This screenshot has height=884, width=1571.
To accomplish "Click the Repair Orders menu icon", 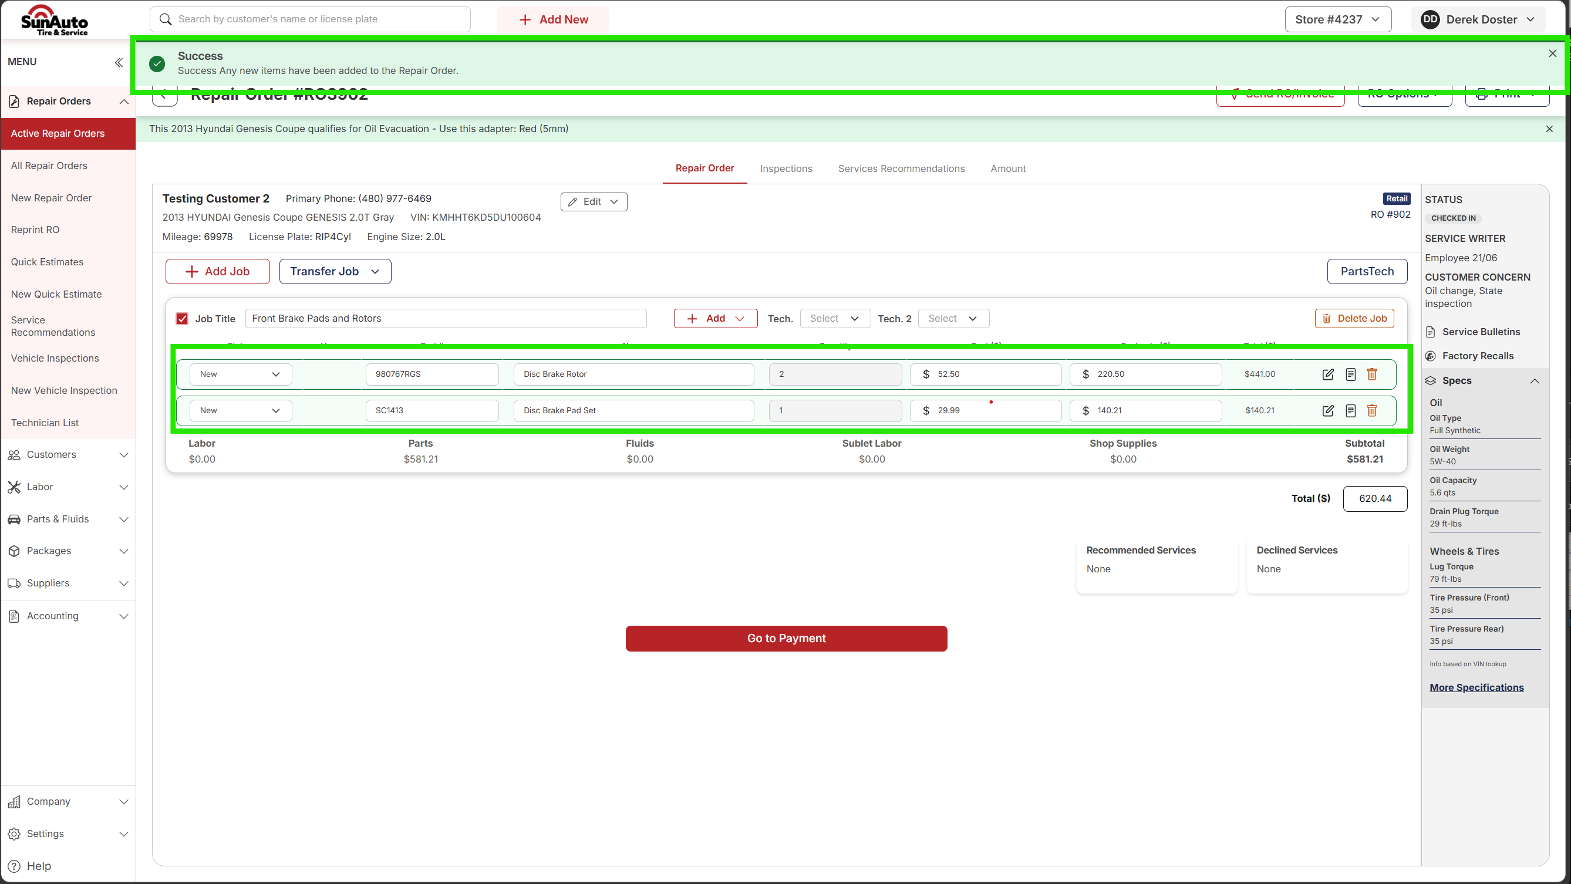I will point(14,101).
